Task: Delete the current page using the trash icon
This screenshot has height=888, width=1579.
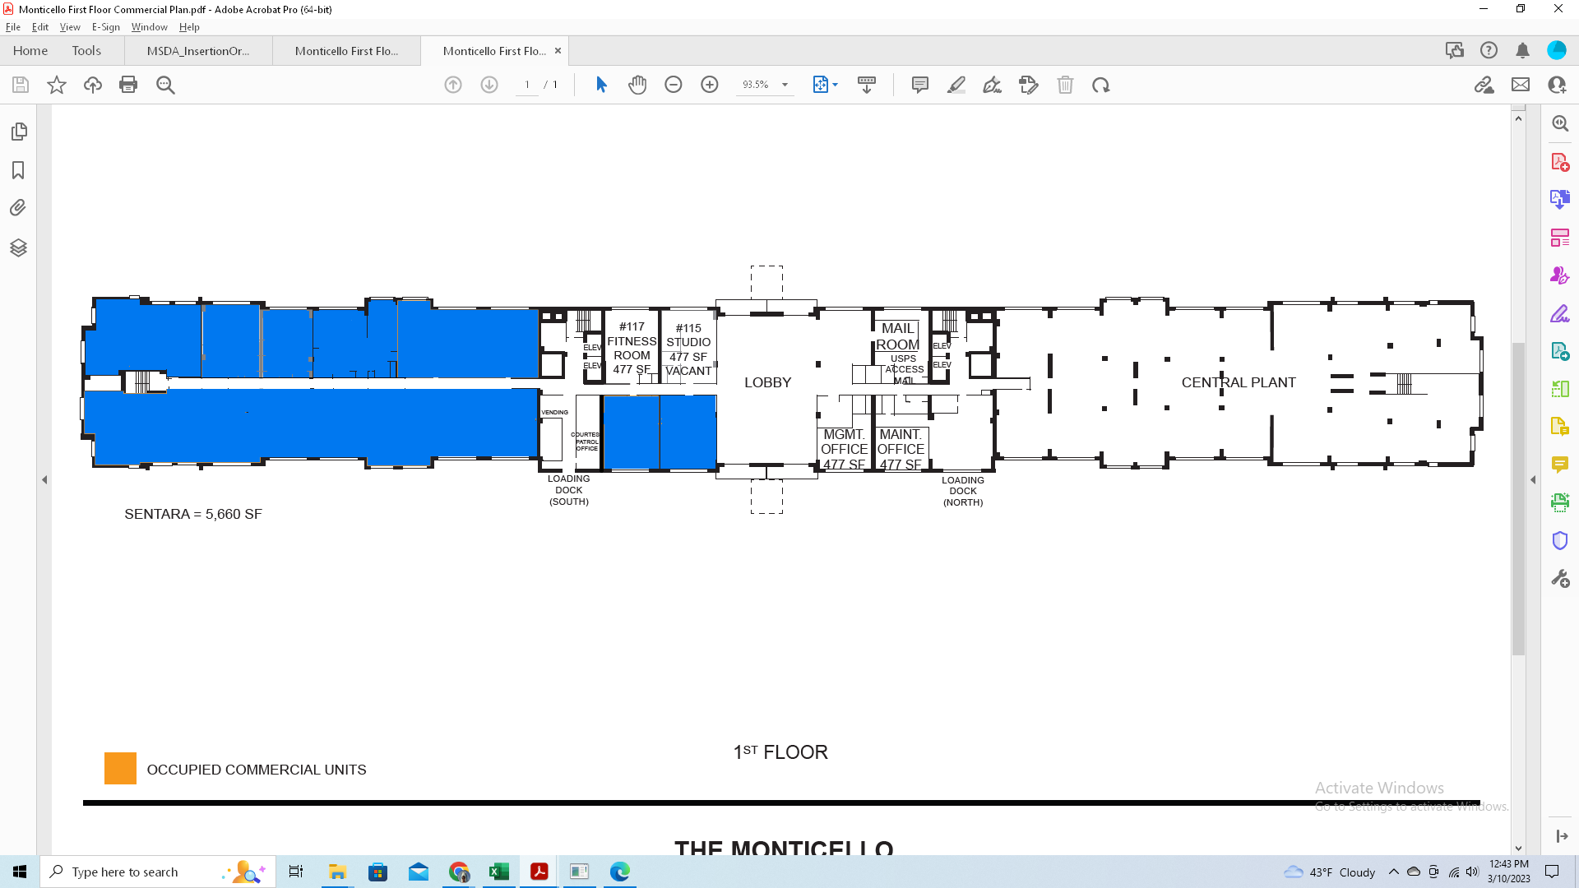Action: coord(1066,85)
